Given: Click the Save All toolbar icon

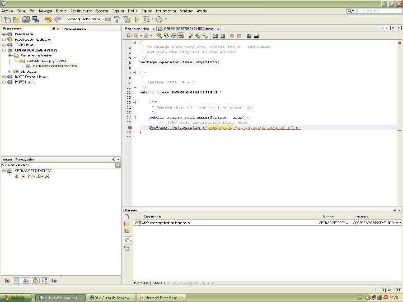Looking at the screenshot, I should point(35,20).
